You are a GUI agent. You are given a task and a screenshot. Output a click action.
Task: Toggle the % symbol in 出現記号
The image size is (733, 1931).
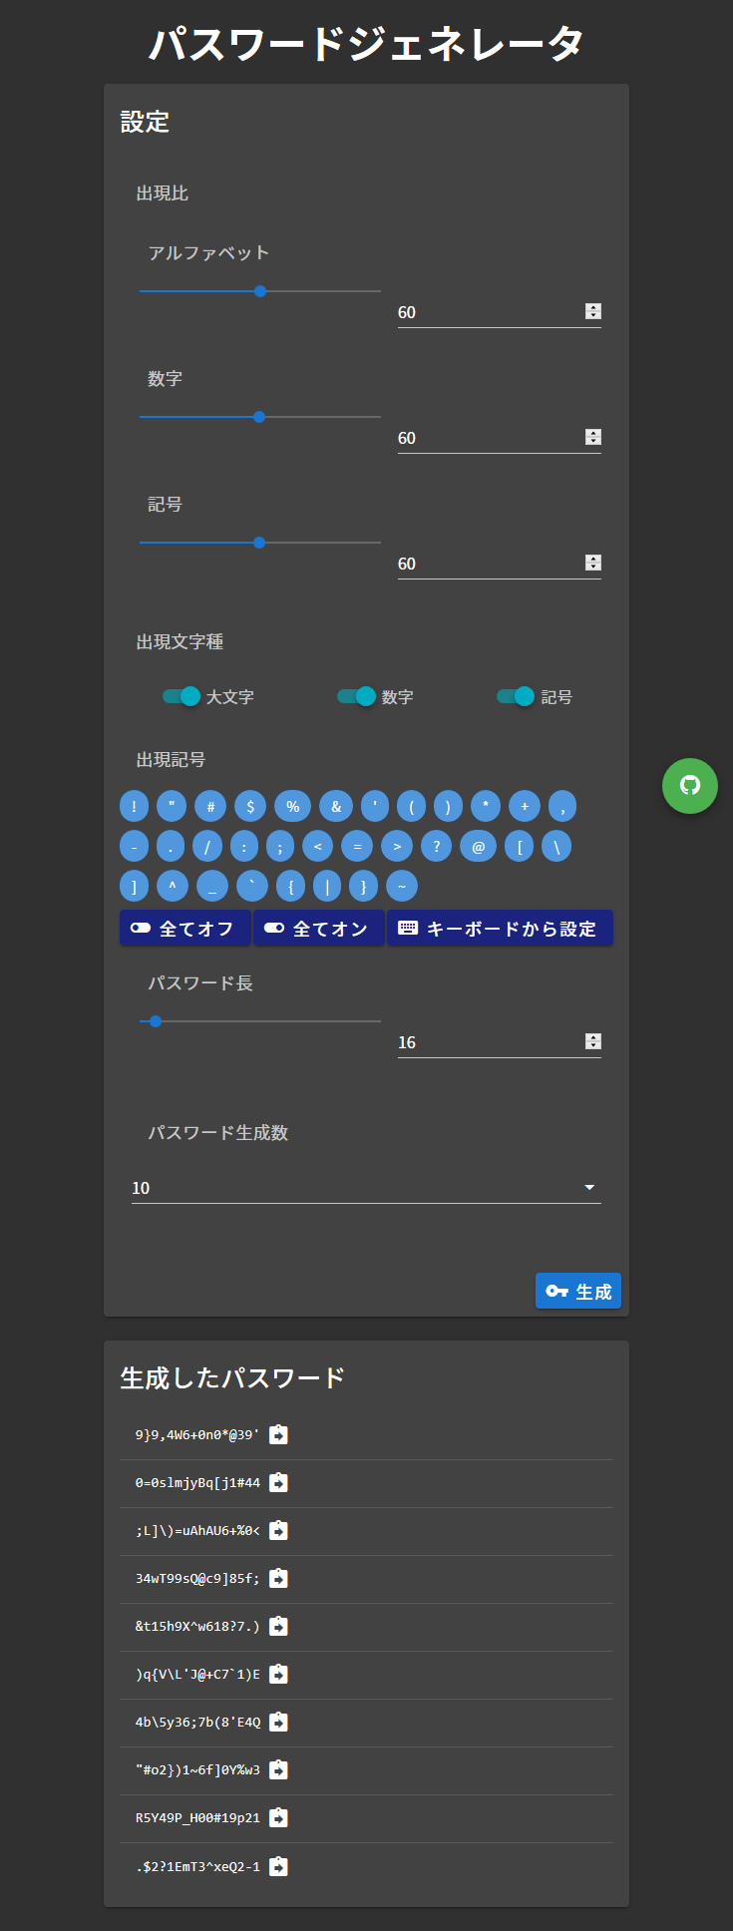tap(292, 806)
